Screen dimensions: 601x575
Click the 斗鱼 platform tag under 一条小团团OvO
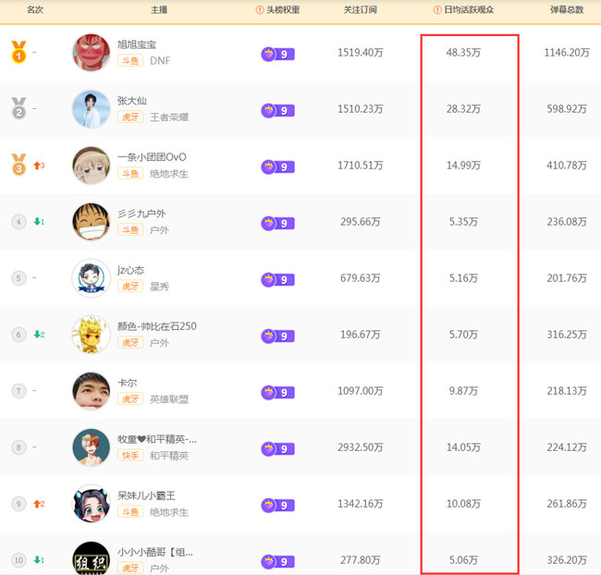tap(129, 174)
